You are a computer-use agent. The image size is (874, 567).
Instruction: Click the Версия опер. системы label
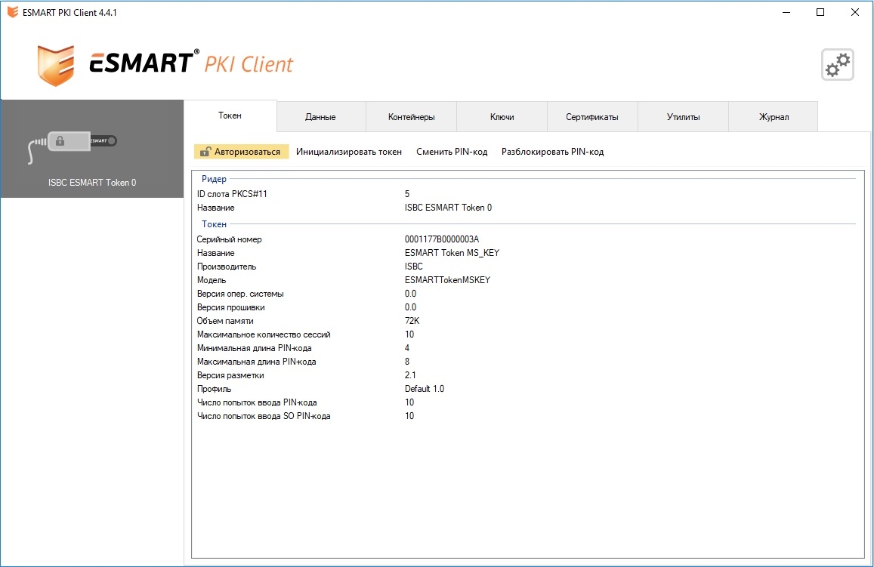tap(240, 294)
